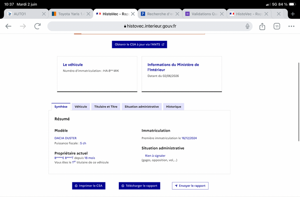Open the Historique tab

point(174,107)
